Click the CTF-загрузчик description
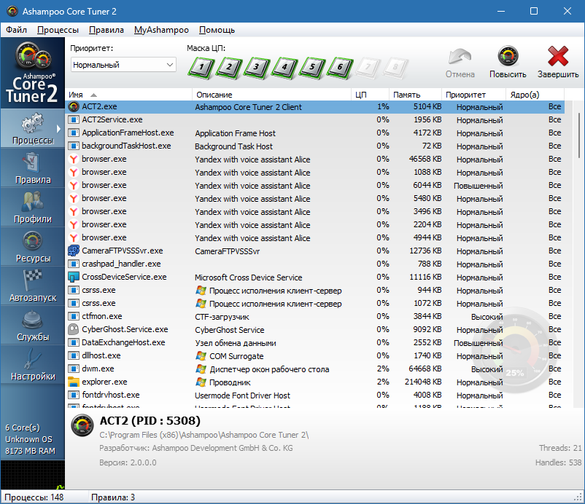This screenshot has height=504, width=585. click(x=222, y=317)
